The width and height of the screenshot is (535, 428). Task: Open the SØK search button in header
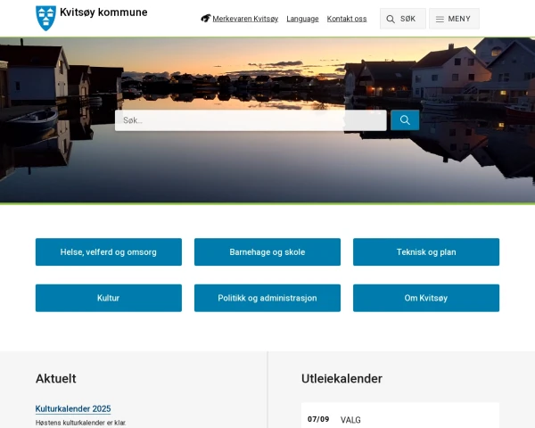click(x=403, y=19)
